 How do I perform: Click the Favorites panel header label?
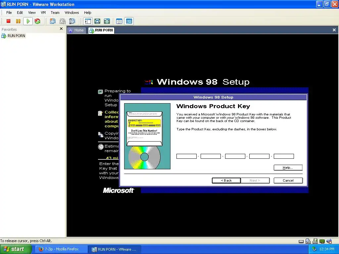9,29
